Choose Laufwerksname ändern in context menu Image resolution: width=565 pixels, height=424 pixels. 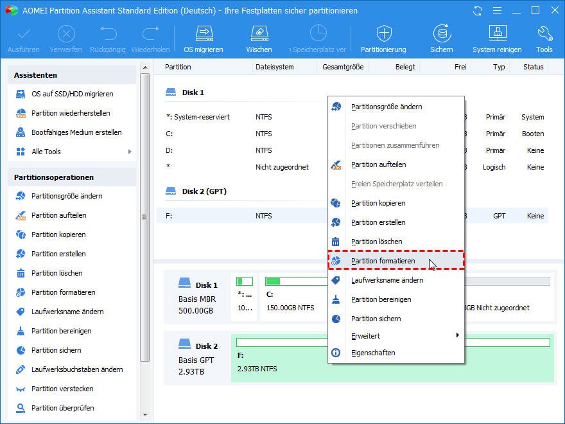[x=395, y=280]
